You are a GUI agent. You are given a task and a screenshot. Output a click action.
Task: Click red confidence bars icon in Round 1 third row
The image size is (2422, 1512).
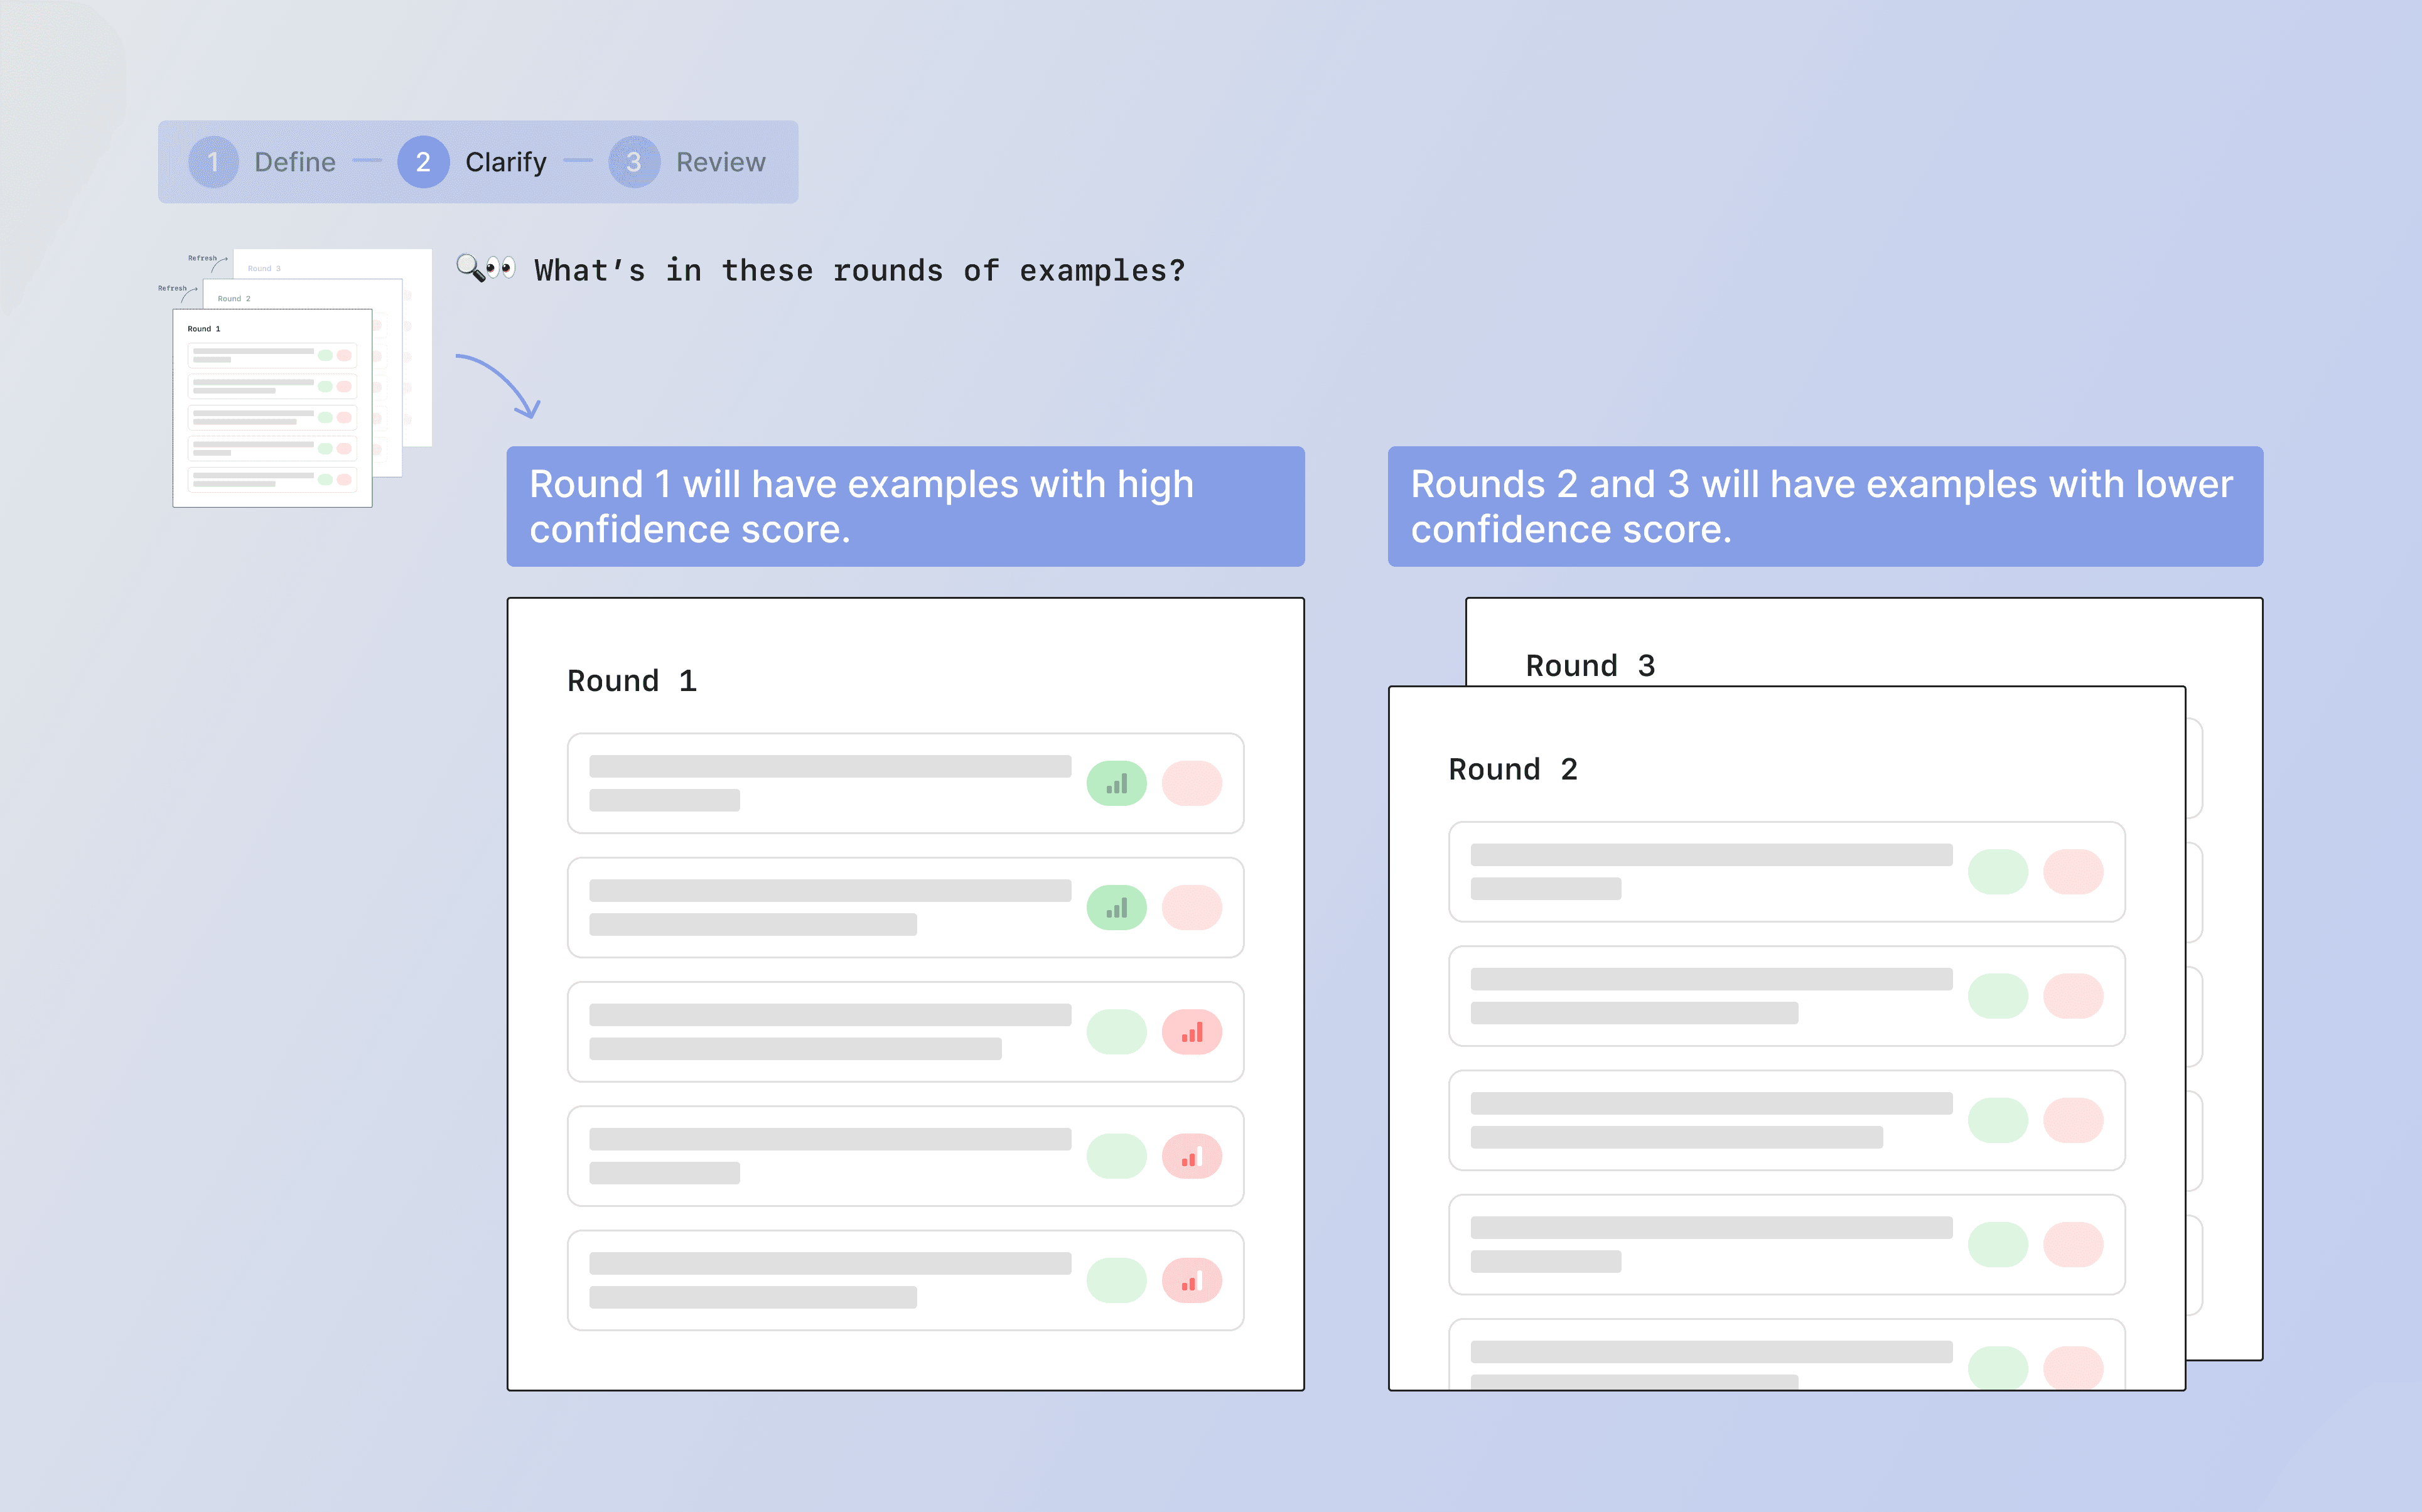(x=1191, y=1032)
